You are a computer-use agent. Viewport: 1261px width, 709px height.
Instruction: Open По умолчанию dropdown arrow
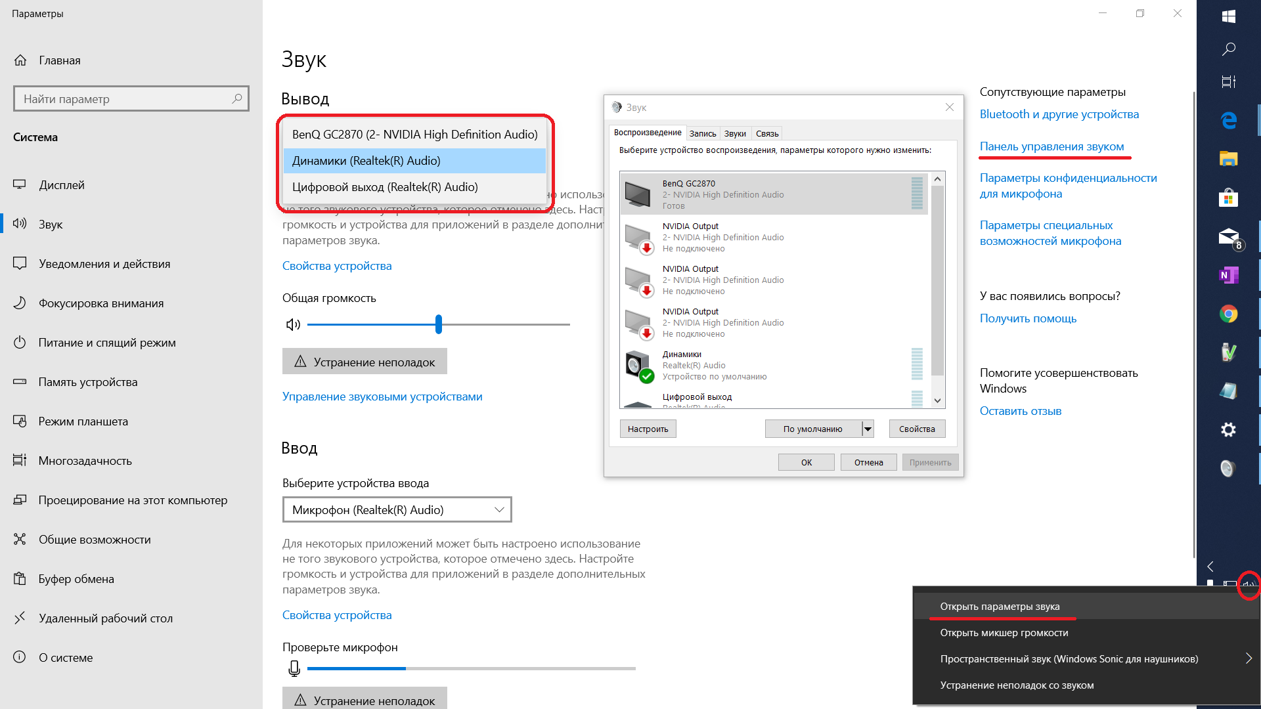click(x=868, y=429)
